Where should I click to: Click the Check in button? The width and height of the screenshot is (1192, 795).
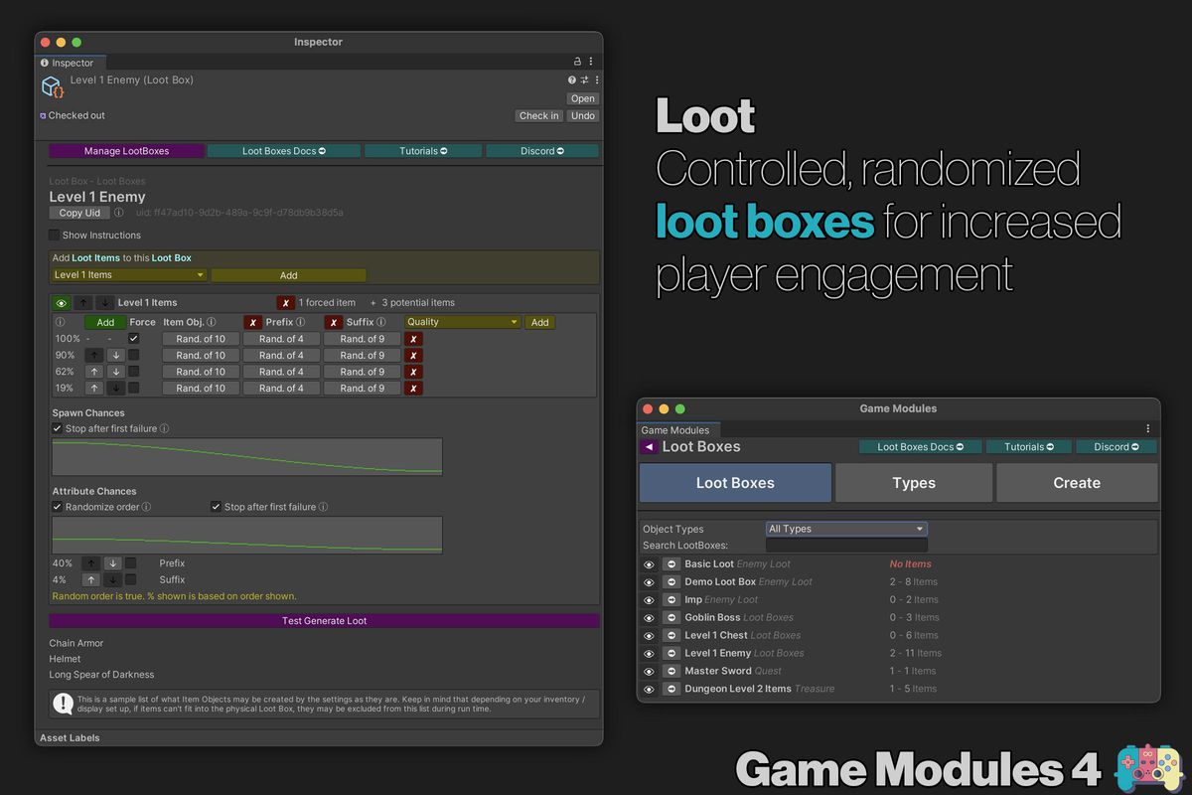(x=539, y=115)
